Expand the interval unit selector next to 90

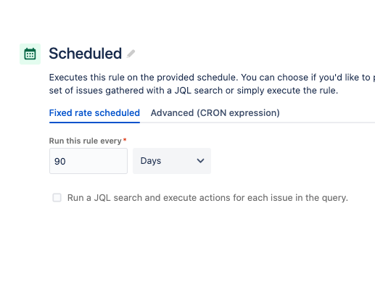click(x=172, y=161)
